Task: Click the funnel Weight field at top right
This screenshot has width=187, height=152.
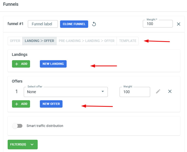Action: tap(158, 24)
